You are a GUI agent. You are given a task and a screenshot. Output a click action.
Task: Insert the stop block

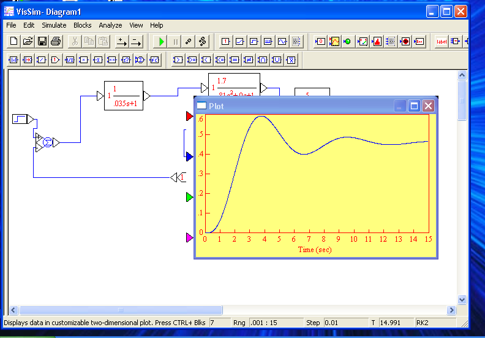405,42
